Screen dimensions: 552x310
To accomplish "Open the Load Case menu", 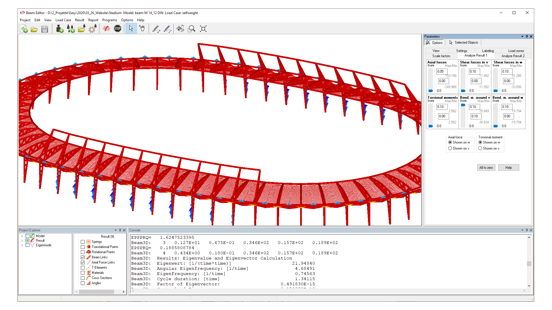I will 63,20.
